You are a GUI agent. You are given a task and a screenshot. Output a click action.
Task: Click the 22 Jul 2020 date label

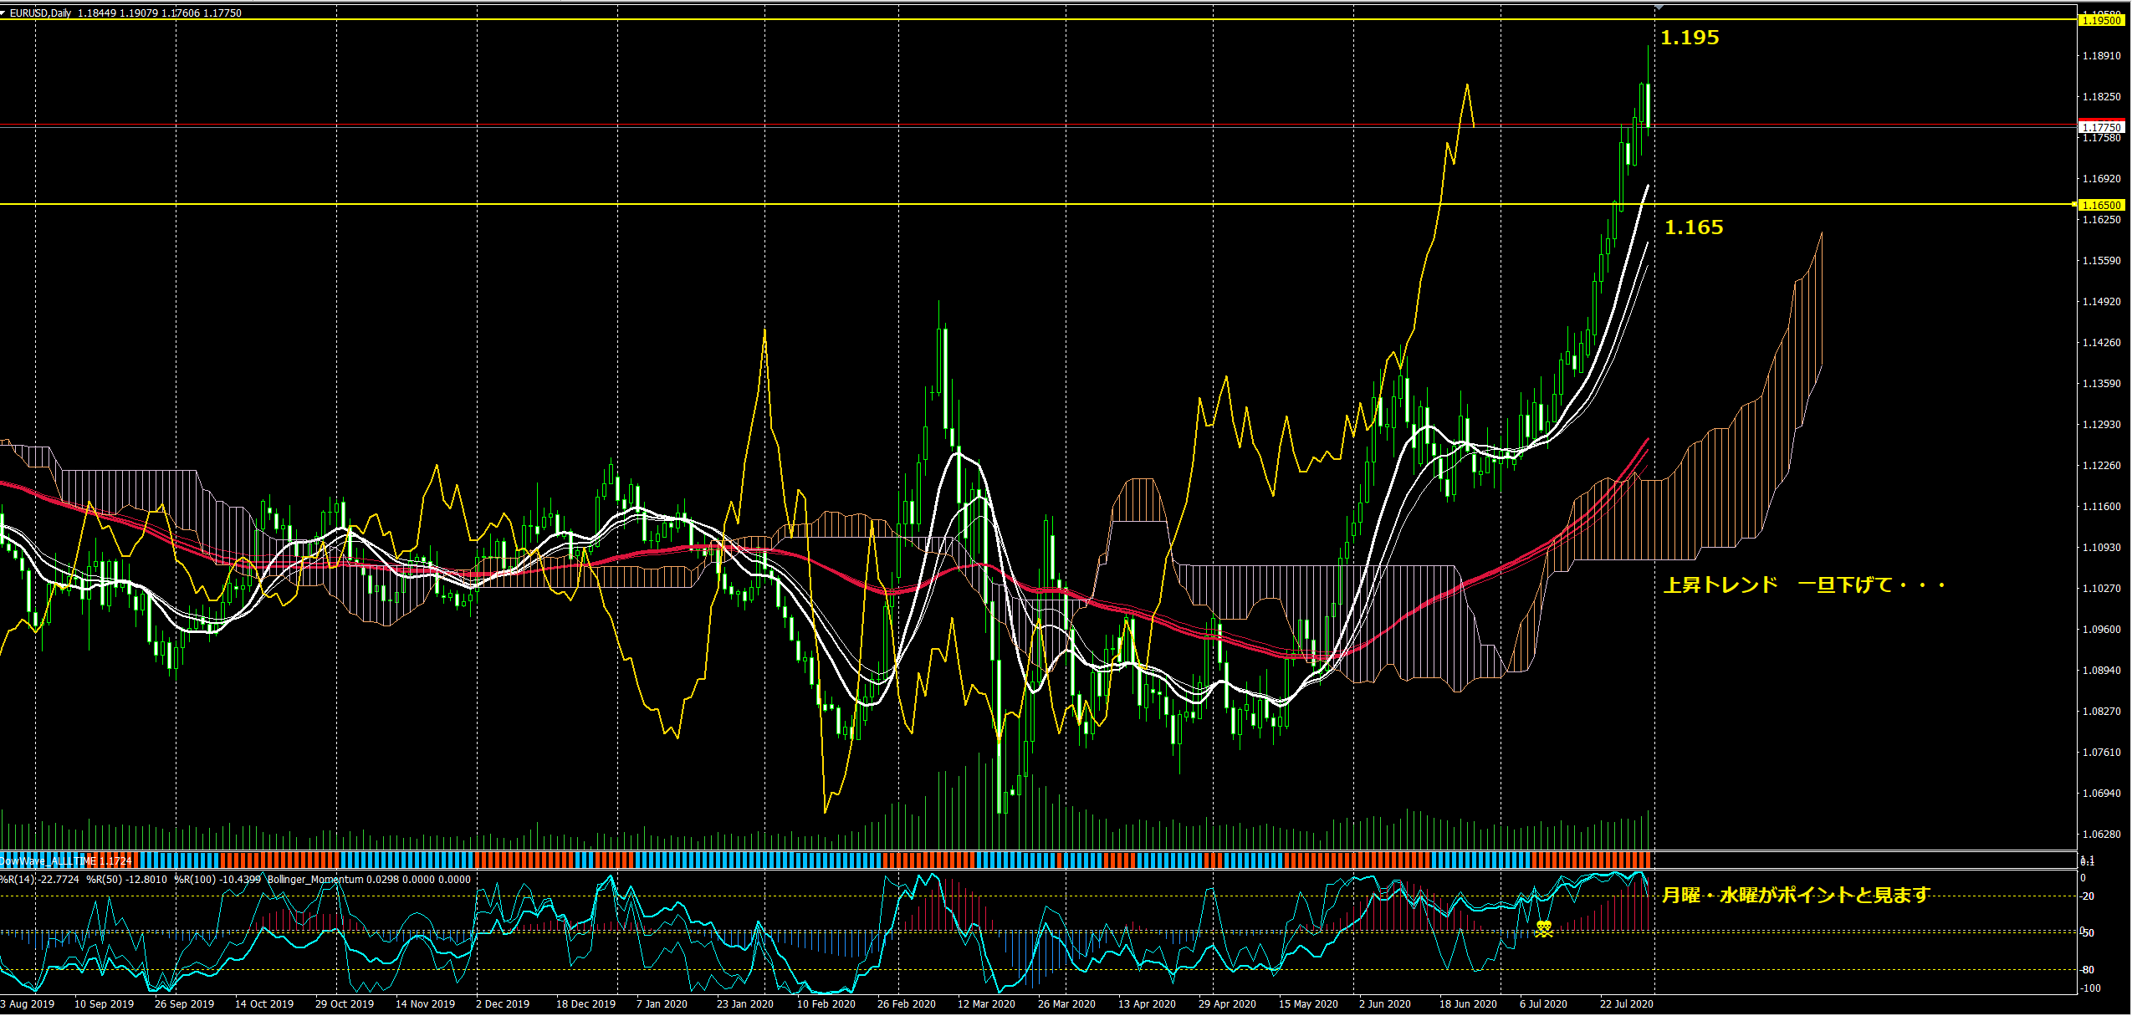1626,1003
